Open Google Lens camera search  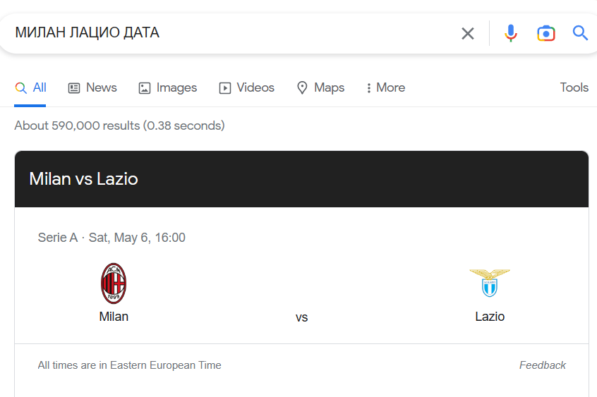[x=545, y=33]
